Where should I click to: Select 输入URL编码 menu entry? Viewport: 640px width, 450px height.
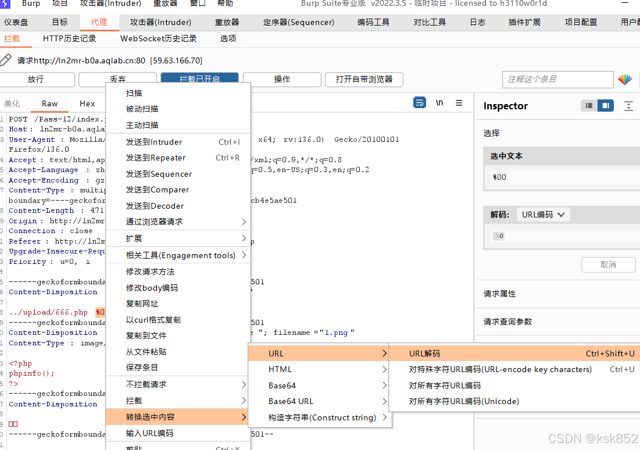[x=178, y=433]
